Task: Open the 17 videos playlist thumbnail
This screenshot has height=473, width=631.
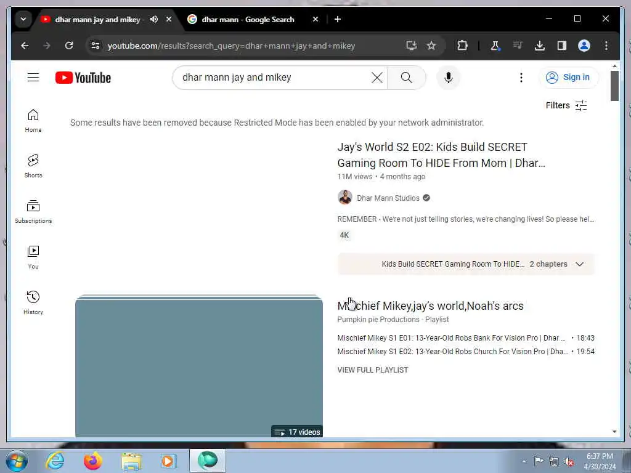Action: 199,366
